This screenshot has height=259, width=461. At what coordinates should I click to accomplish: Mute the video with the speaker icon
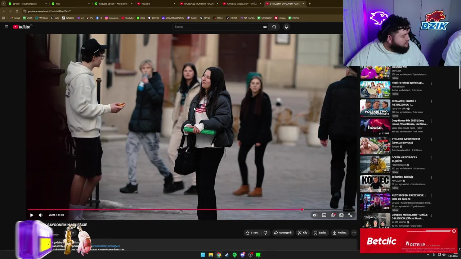[x=41, y=215]
